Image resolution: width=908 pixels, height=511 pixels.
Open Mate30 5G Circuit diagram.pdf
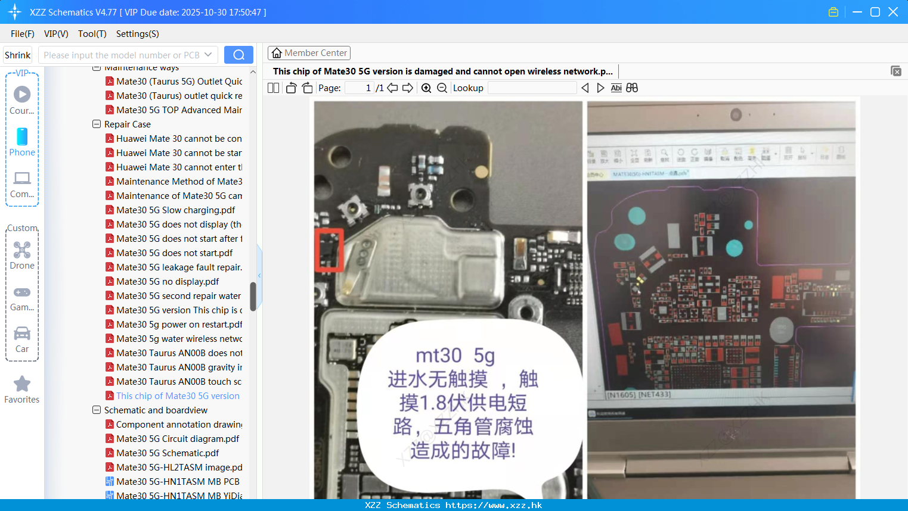point(178,439)
